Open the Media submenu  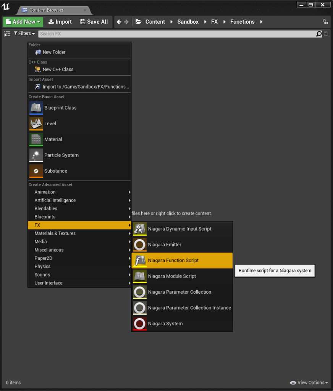coord(79,242)
